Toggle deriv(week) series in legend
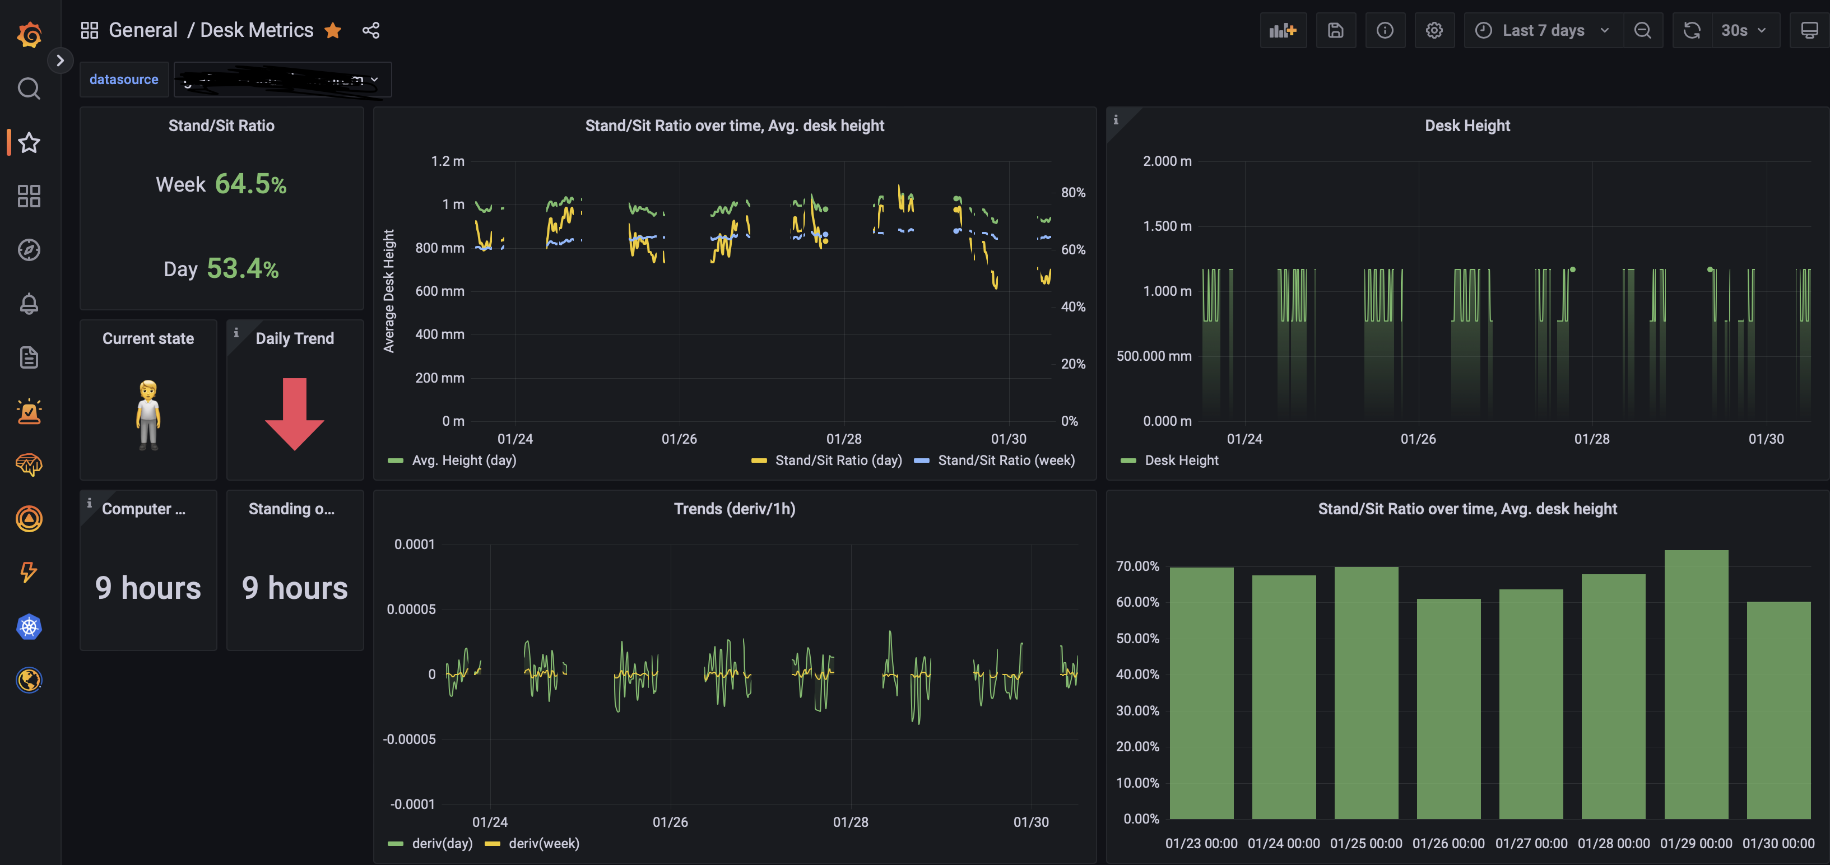The width and height of the screenshot is (1830, 865). (x=544, y=843)
